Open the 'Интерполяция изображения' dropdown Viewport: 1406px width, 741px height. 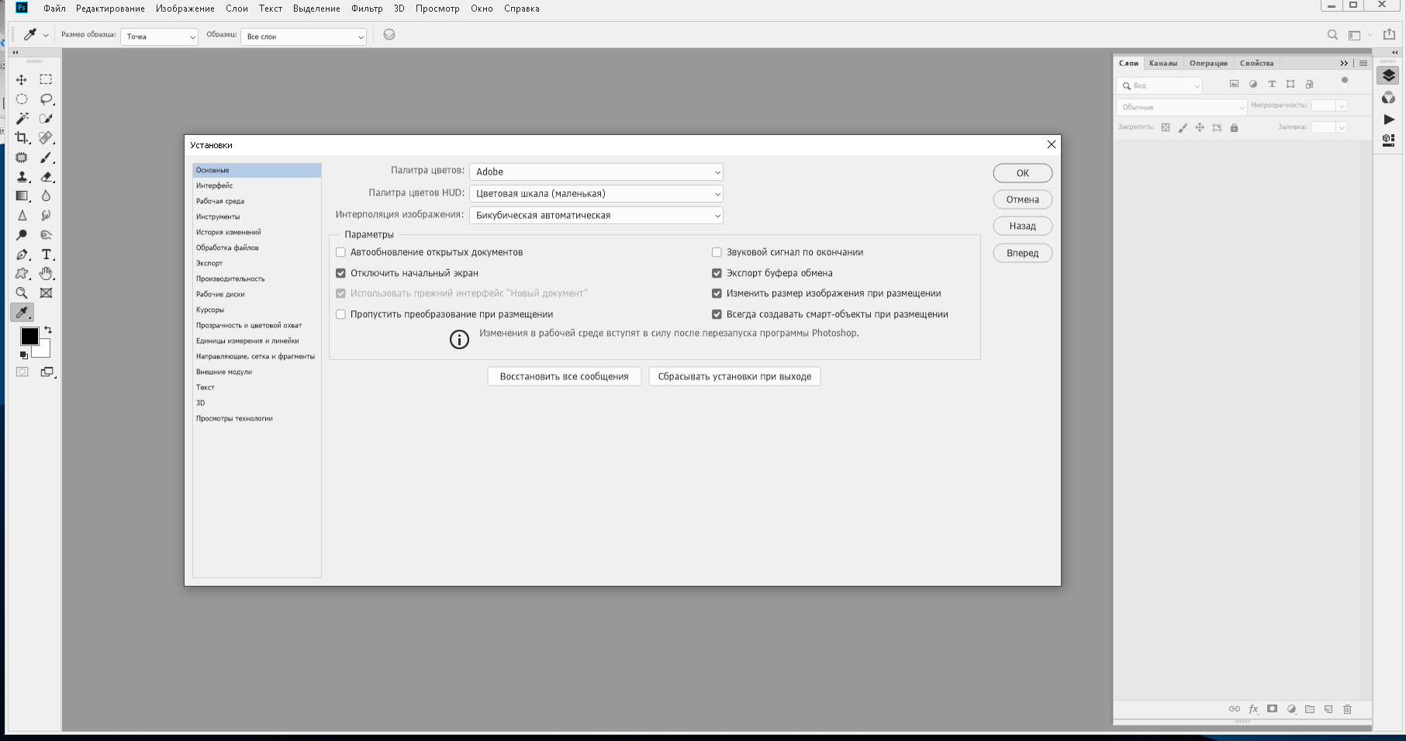[596, 215]
